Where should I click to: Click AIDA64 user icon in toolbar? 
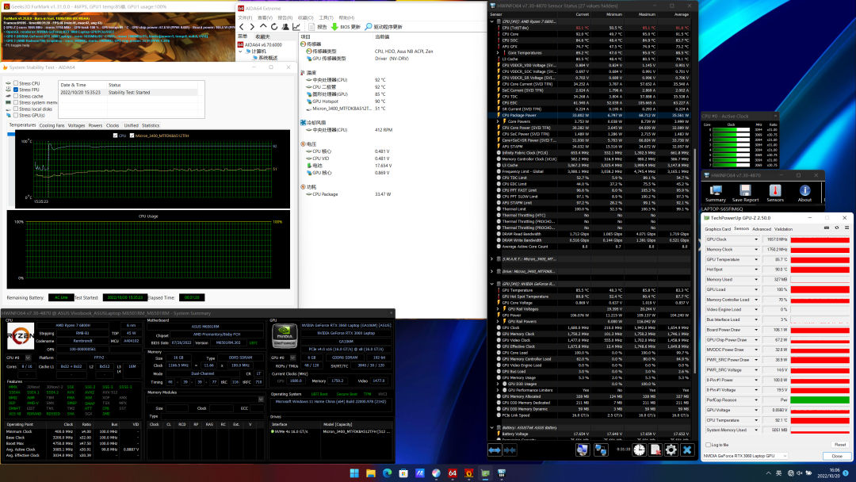[x=285, y=27]
